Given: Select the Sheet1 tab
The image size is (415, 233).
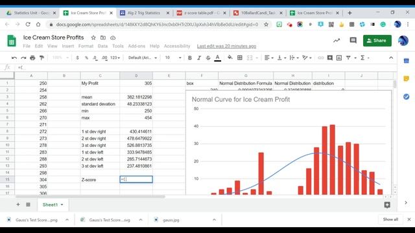Looking at the screenshot, I should tap(53, 205).
